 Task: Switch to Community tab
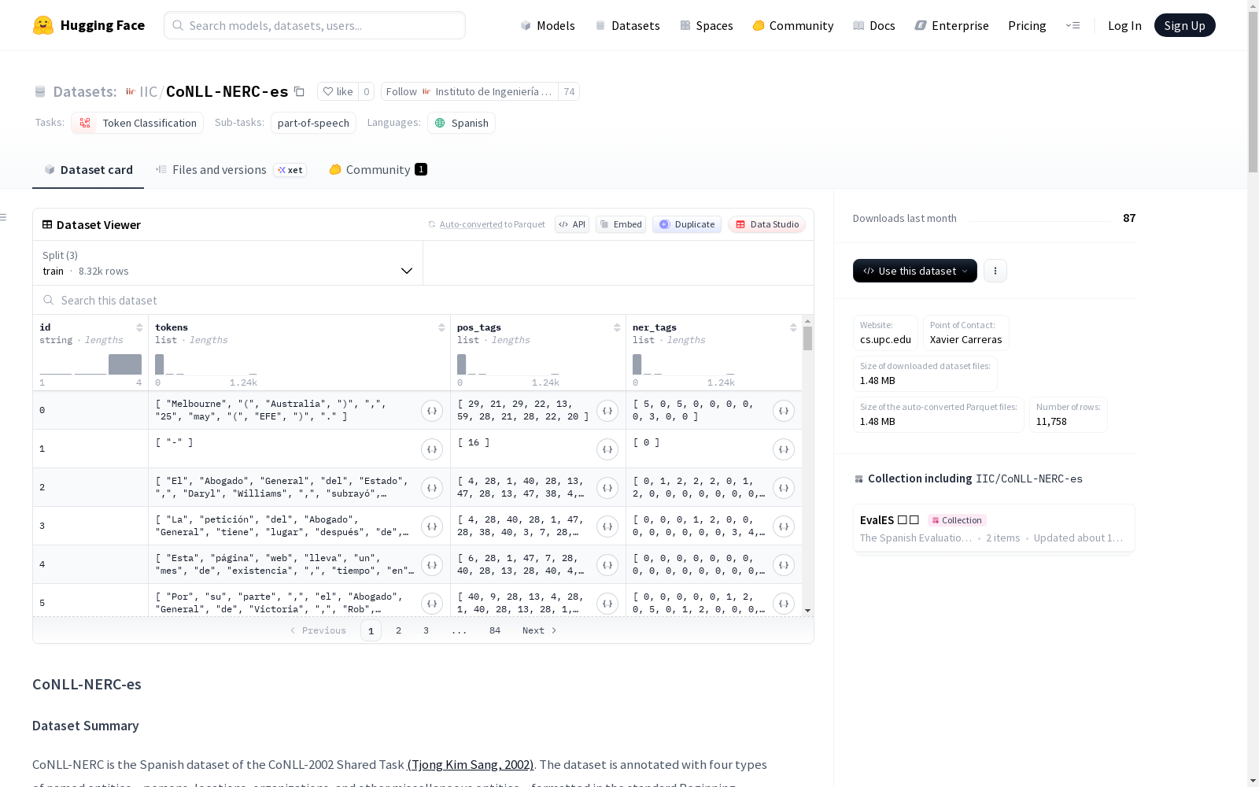378,170
